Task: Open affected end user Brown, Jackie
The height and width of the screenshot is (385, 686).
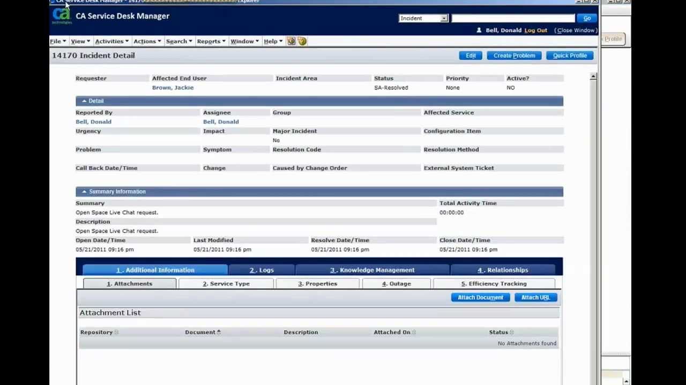Action: coord(173,87)
